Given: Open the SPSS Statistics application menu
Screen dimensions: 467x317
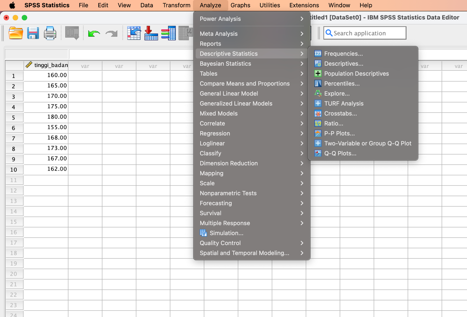Looking at the screenshot, I should point(47,5).
